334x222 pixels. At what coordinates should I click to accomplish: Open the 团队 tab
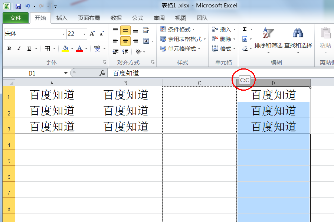point(202,18)
